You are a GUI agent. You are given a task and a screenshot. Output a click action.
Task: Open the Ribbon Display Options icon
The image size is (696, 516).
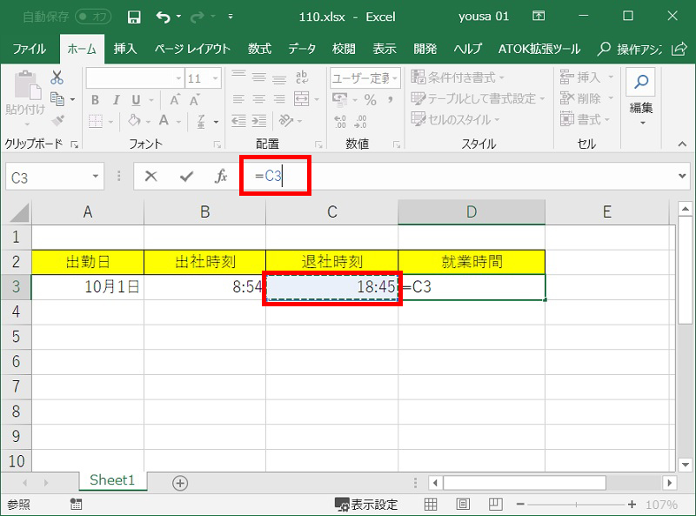click(539, 17)
